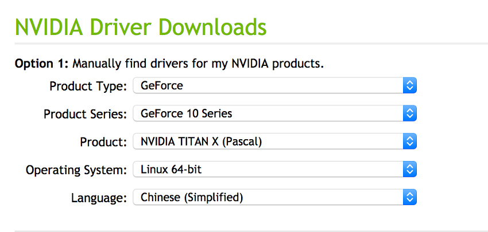This screenshot has width=488, height=232.
Task: Click the bold Option 1 text
Action: (x=41, y=64)
